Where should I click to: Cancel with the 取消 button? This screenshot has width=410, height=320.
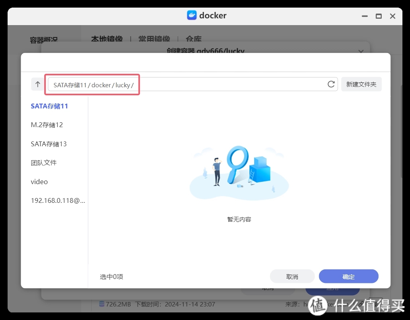tap(292, 276)
